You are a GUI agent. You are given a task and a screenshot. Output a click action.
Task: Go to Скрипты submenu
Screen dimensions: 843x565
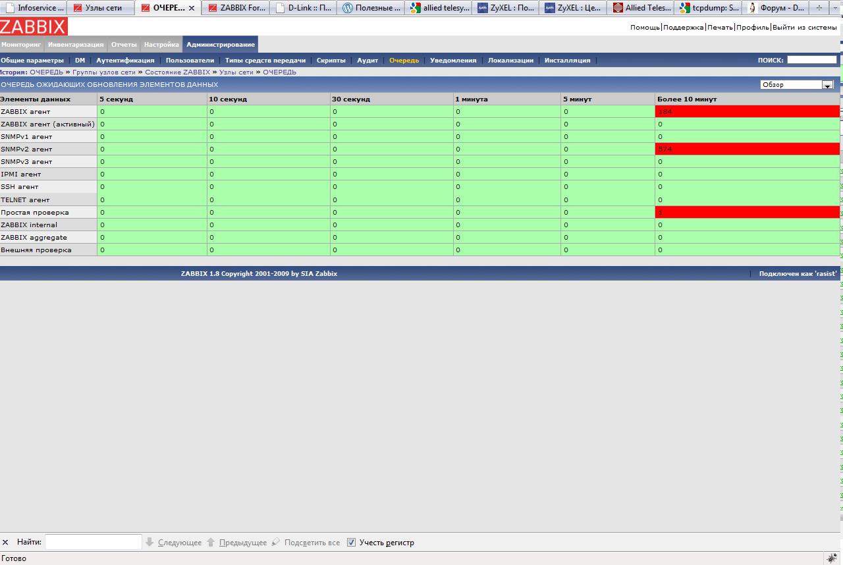coord(331,60)
